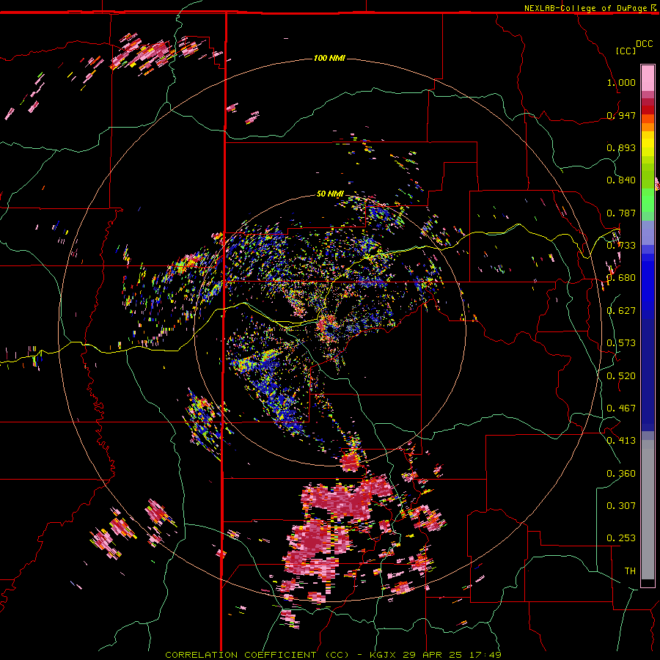The height and width of the screenshot is (660, 660).
Task: Click the 100 NMI range ring label
Action: click(329, 58)
